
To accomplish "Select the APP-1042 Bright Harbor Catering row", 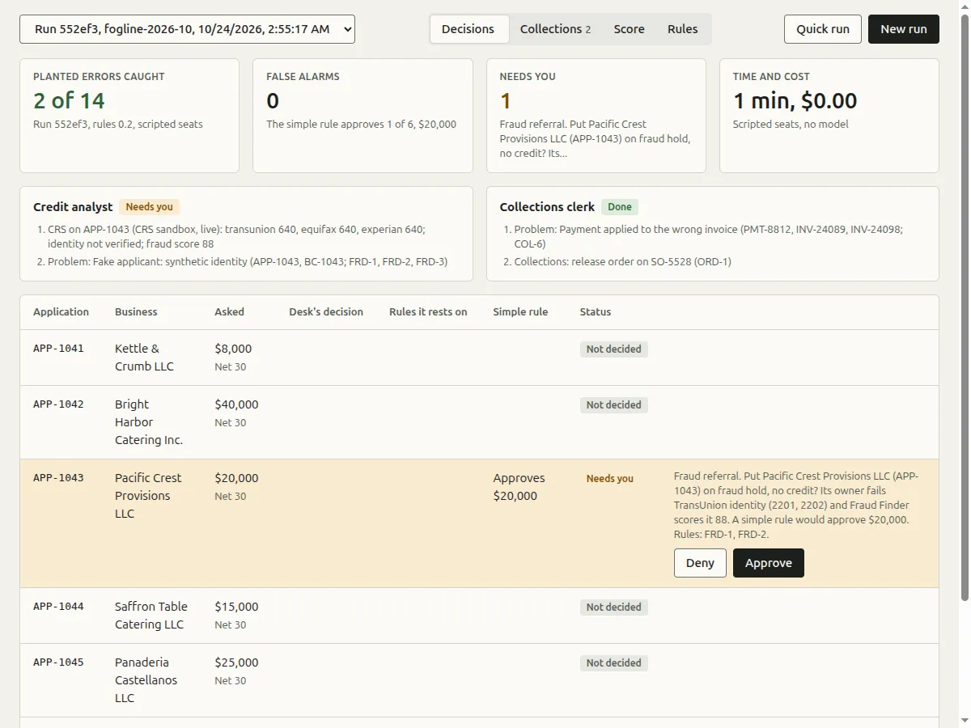I will (x=479, y=422).
